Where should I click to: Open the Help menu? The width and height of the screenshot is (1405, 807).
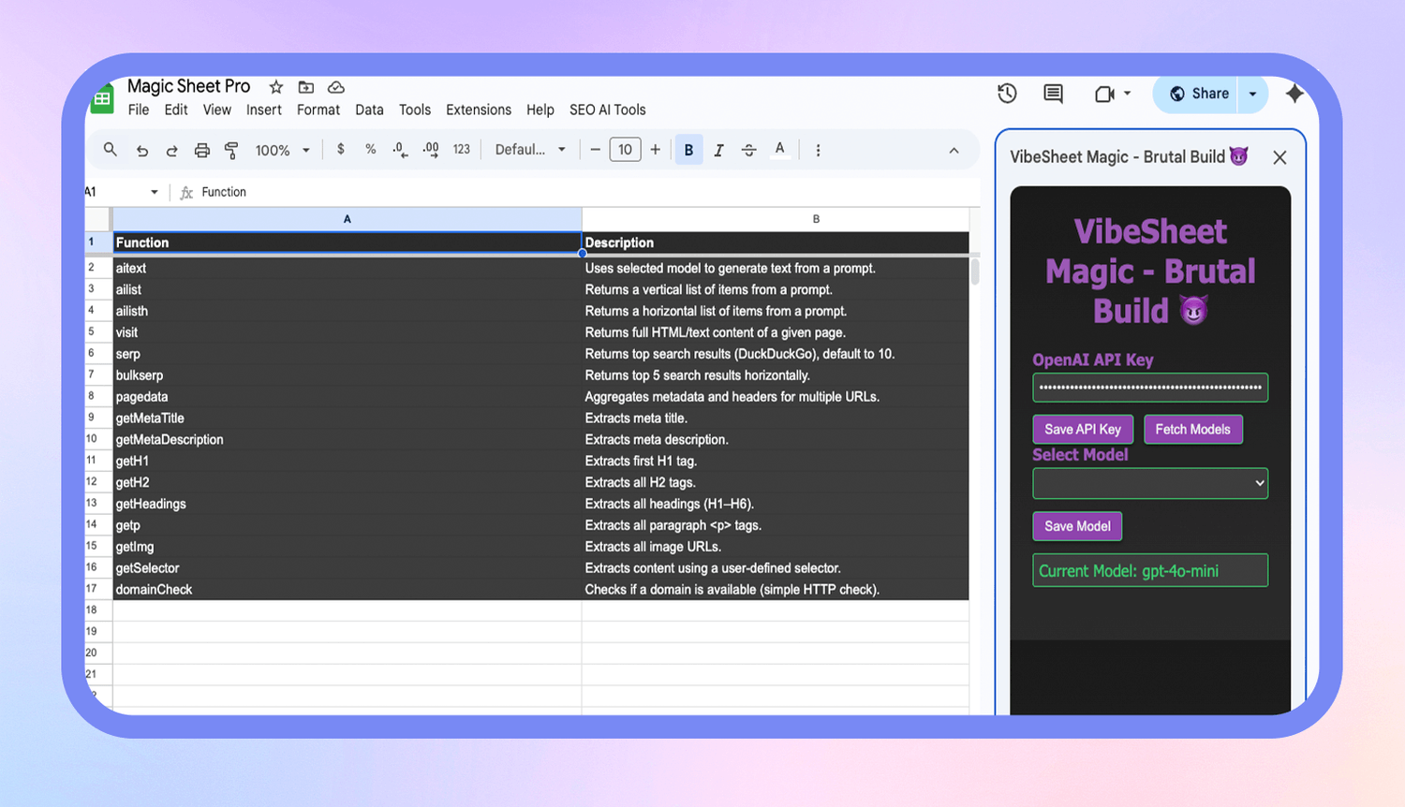(540, 110)
